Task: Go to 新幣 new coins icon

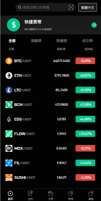Action: [71, 193]
